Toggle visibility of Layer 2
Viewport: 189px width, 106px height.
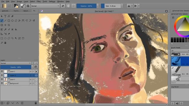(x=2, y=71)
